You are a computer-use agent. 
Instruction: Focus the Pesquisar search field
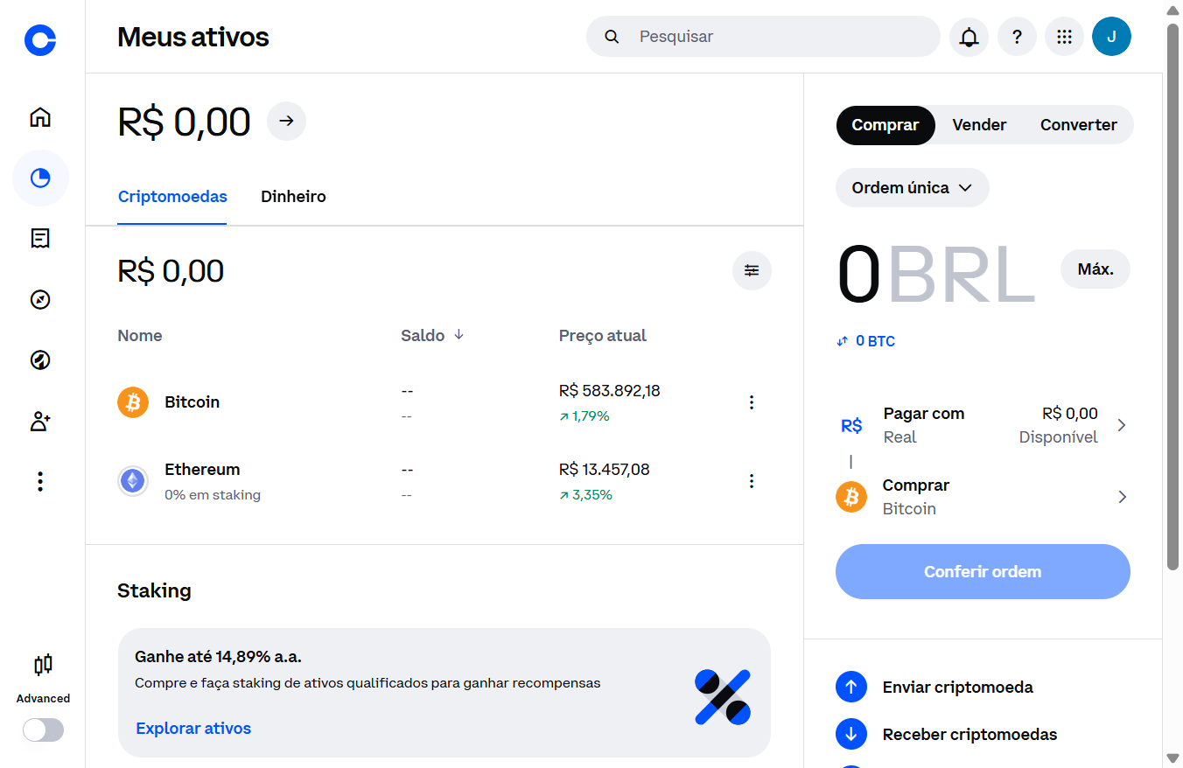point(763,37)
